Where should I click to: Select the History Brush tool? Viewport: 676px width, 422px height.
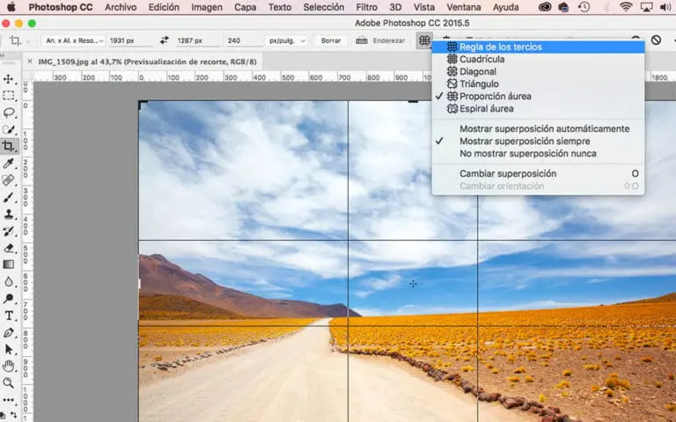(x=8, y=231)
